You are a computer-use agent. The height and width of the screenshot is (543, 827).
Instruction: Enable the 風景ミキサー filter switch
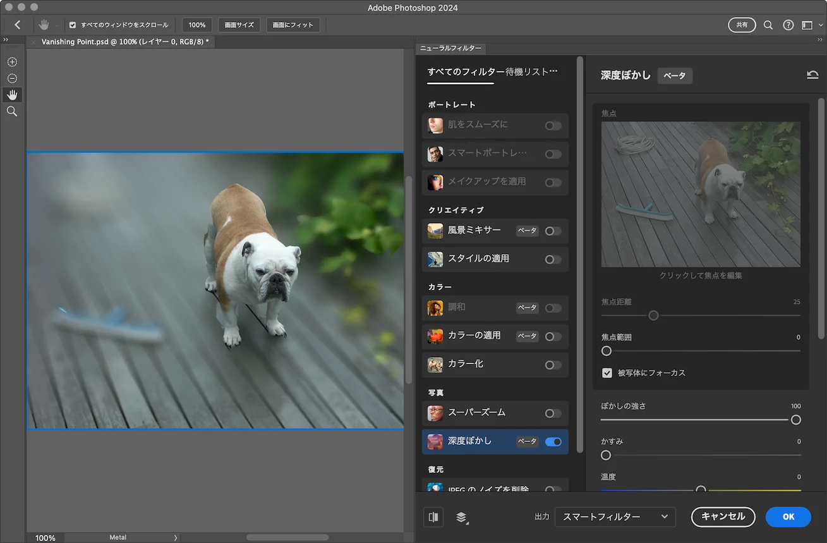click(x=553, y=231)
